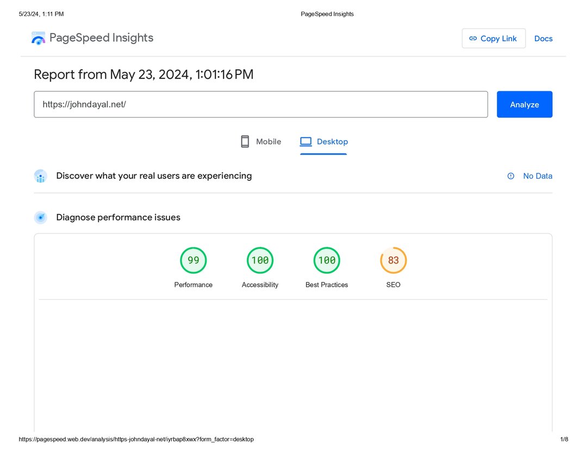The image size is (587, 453).
Task: Open the Best Practices score gauge 100
Action: [327, 260]
